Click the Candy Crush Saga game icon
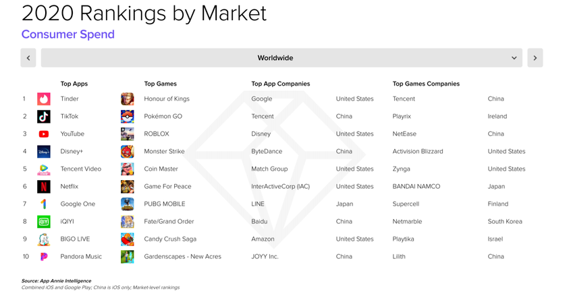Screen dimensions: 567x294 127,239
